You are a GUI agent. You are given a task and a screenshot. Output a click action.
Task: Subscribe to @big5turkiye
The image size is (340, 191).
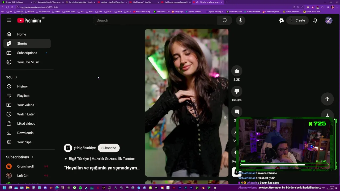109,148
